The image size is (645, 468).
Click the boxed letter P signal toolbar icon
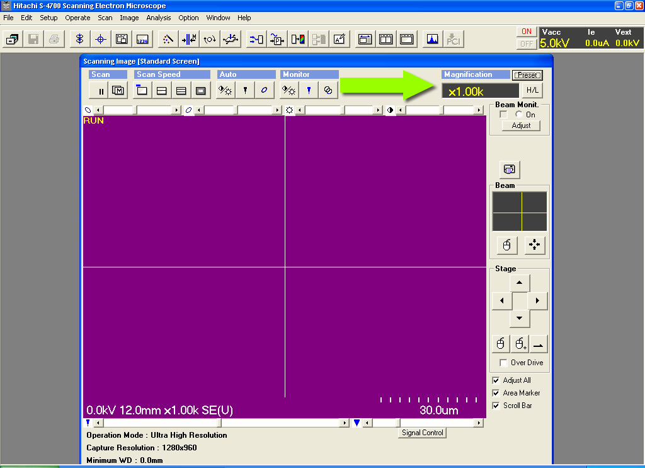(277, 39)
